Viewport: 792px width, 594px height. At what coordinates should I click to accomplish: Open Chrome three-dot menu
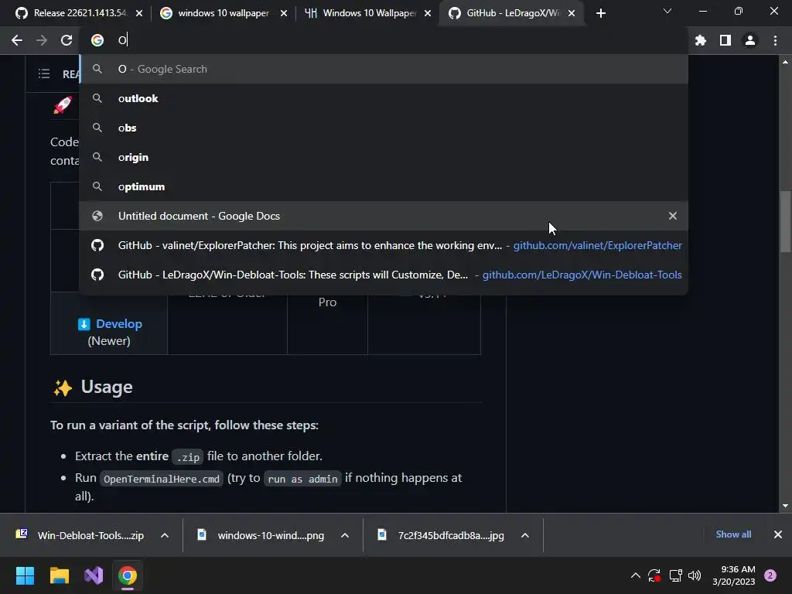tap(775, 40)
